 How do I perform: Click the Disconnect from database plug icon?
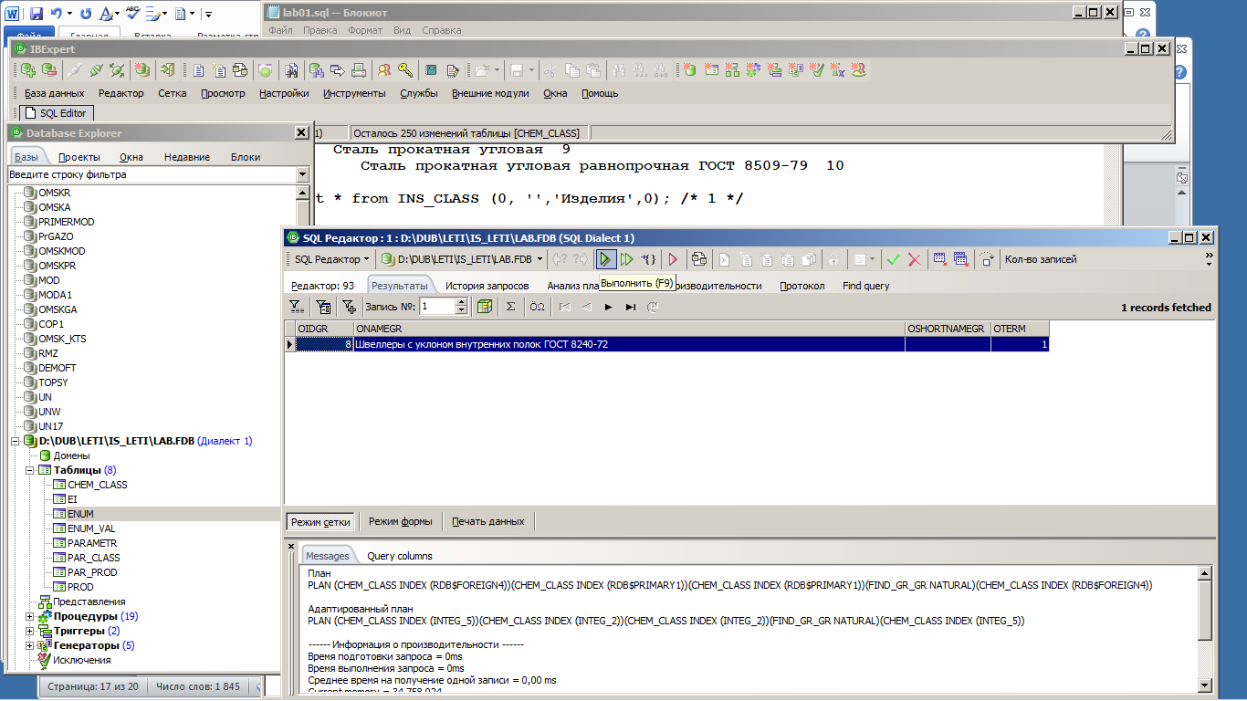(x=96, y=69)
